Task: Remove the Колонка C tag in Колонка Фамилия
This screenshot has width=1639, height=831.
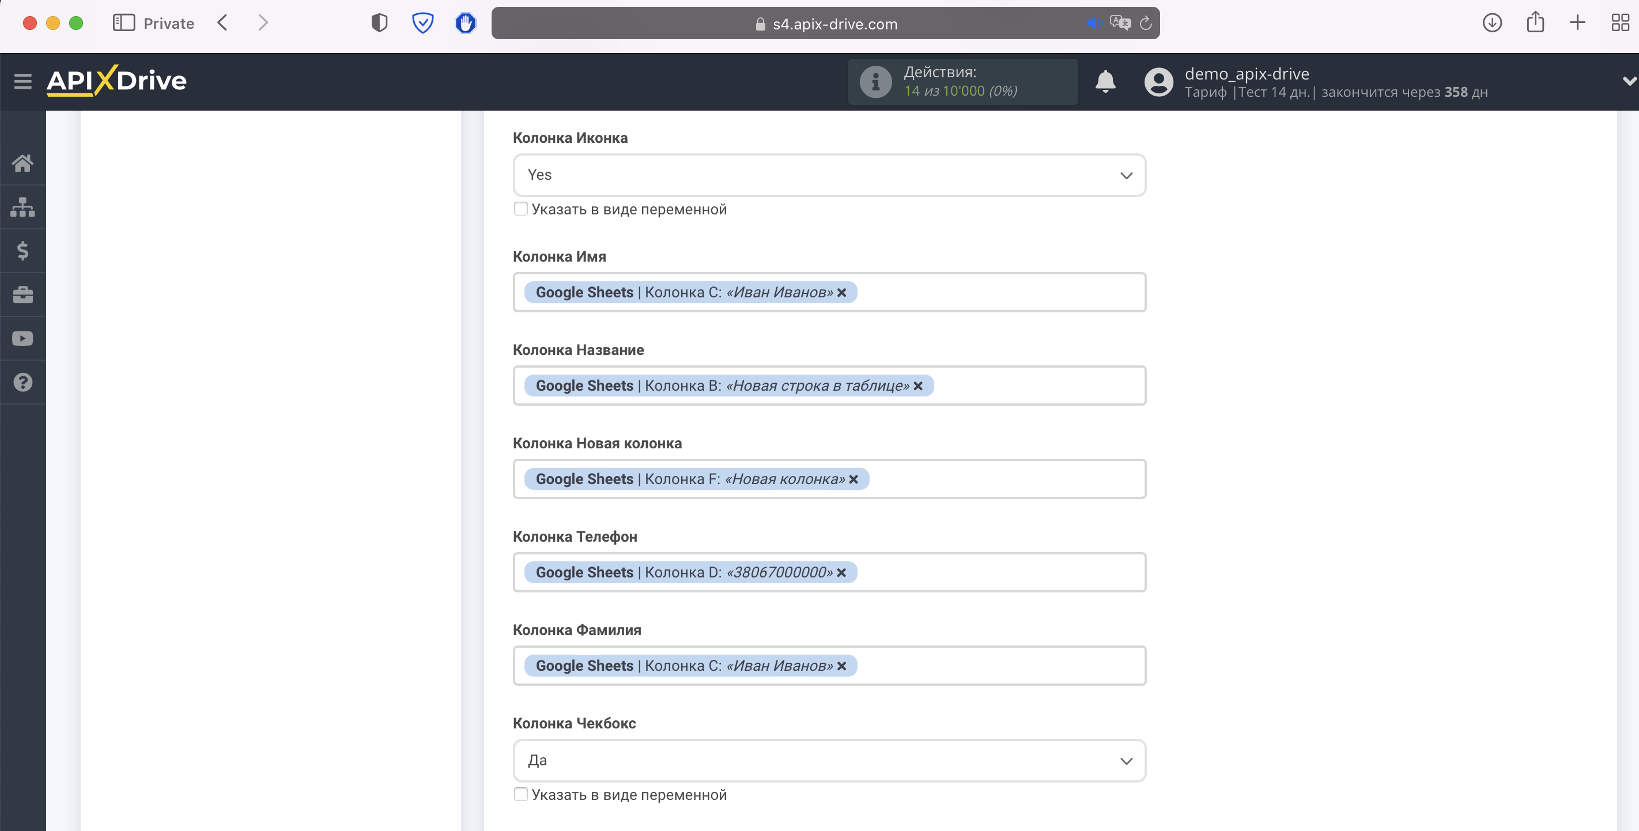Action: [842, 666]
